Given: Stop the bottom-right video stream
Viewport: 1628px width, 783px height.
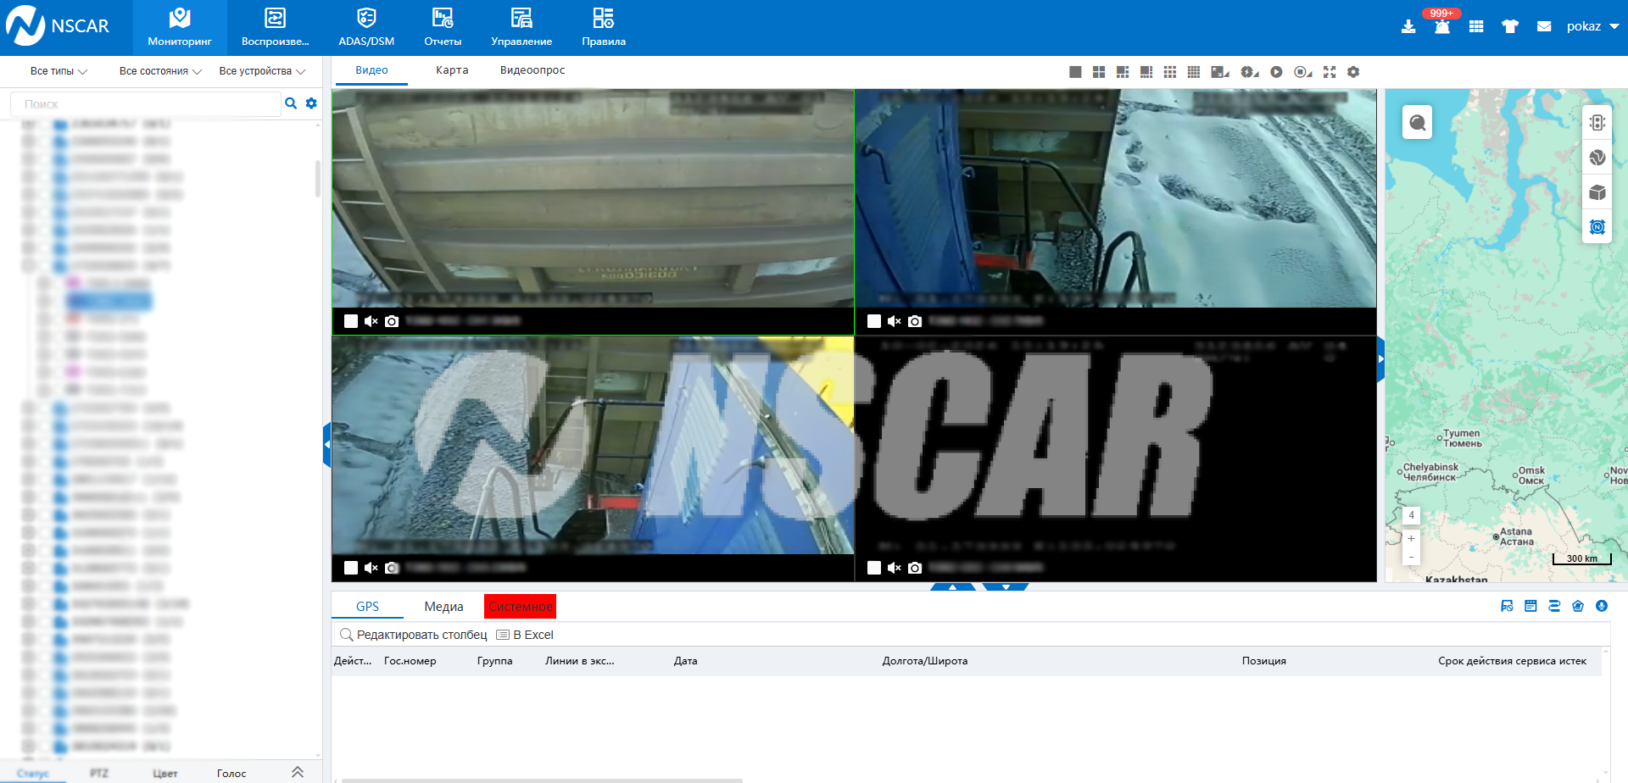Looking at the screenshot, I should [x=874, y=568].
